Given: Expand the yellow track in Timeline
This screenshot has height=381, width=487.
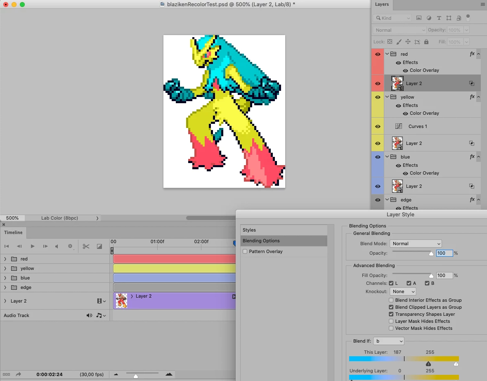Looking at the screenshot, I should click(5, 268).
